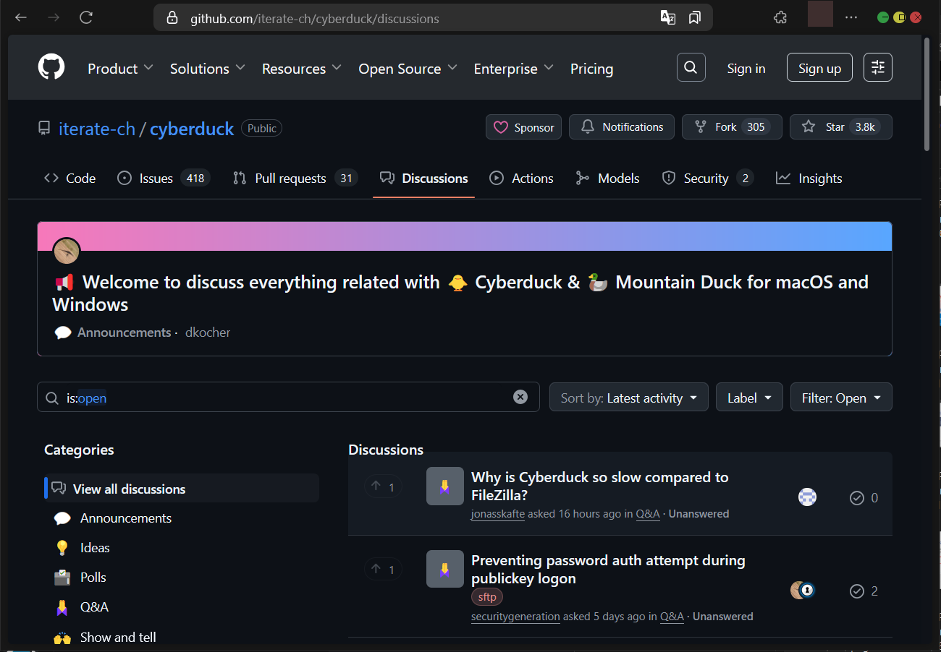941x652 pixels.
Task: Open Why is Cyberduck so slow discussion
Action: (x=599, y=486)
